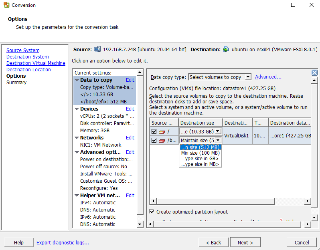Click the volume table horizontal scrollbar thumb
The height and width of the screenshot is (250, 320).
pos(215,201)
